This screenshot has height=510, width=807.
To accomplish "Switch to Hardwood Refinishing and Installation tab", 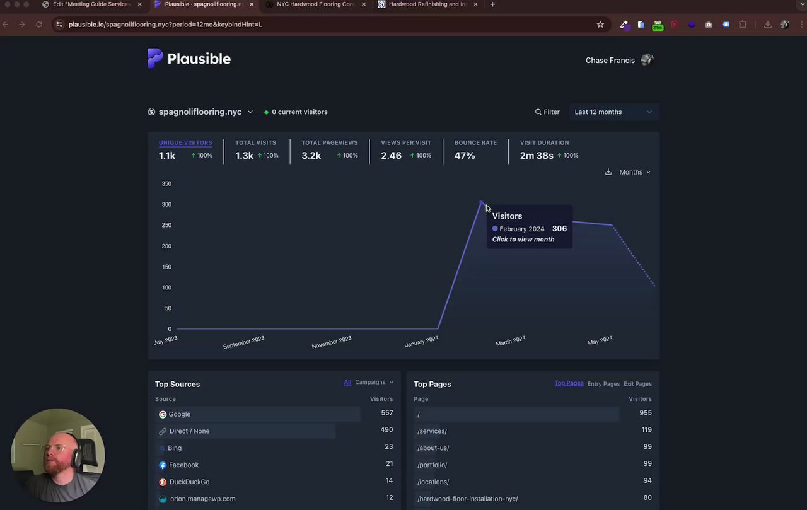I will click(x=427, y=4).
